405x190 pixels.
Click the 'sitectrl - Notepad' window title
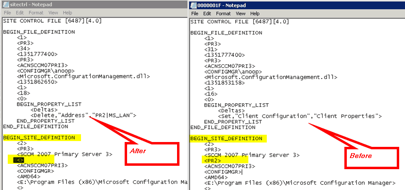(31, 4)
